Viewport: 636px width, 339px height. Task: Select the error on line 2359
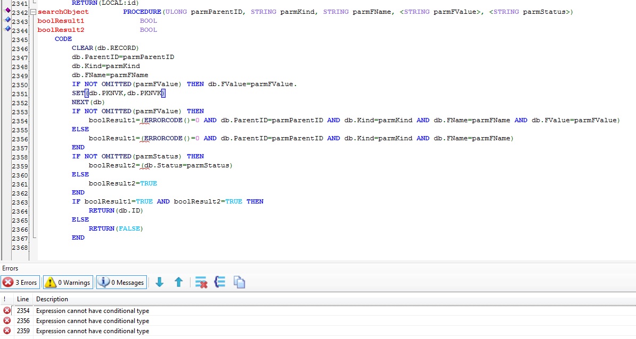pos(93,331)
